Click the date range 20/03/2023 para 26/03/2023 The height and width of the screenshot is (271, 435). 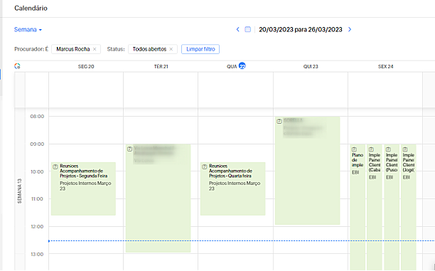pos(301,29)
